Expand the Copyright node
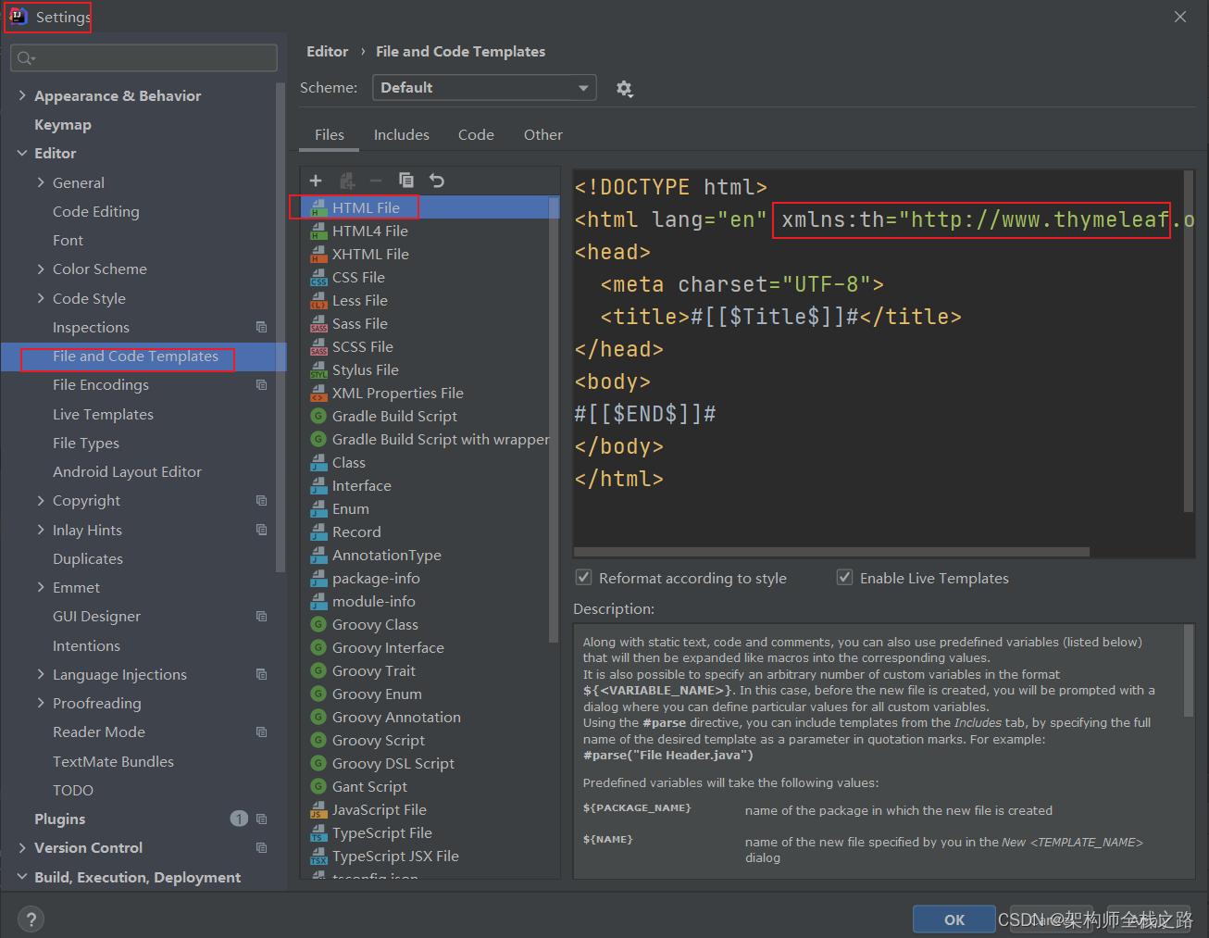The image size is (1209, 938). pyautogui.click(x=41, y=500)
